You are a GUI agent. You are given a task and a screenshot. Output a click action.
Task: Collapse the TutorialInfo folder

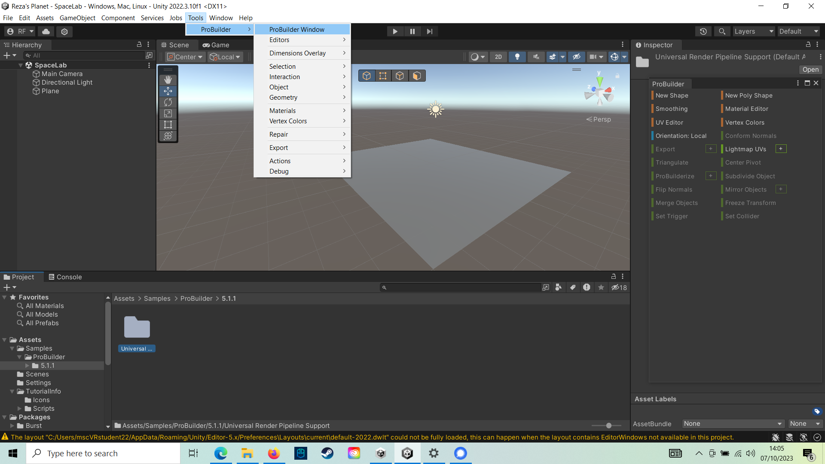click(12, 391)
